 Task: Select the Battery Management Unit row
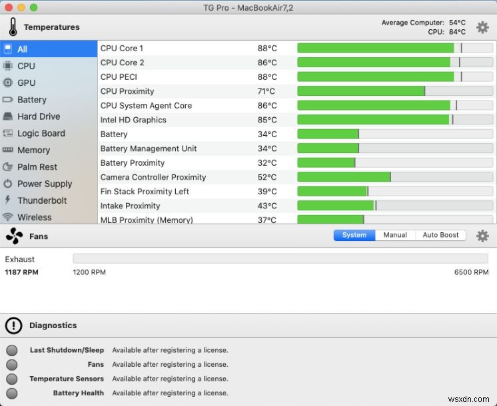click(x=296, y=148)
